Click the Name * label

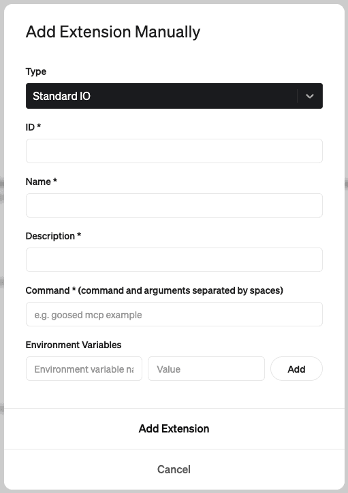[42, 182]
